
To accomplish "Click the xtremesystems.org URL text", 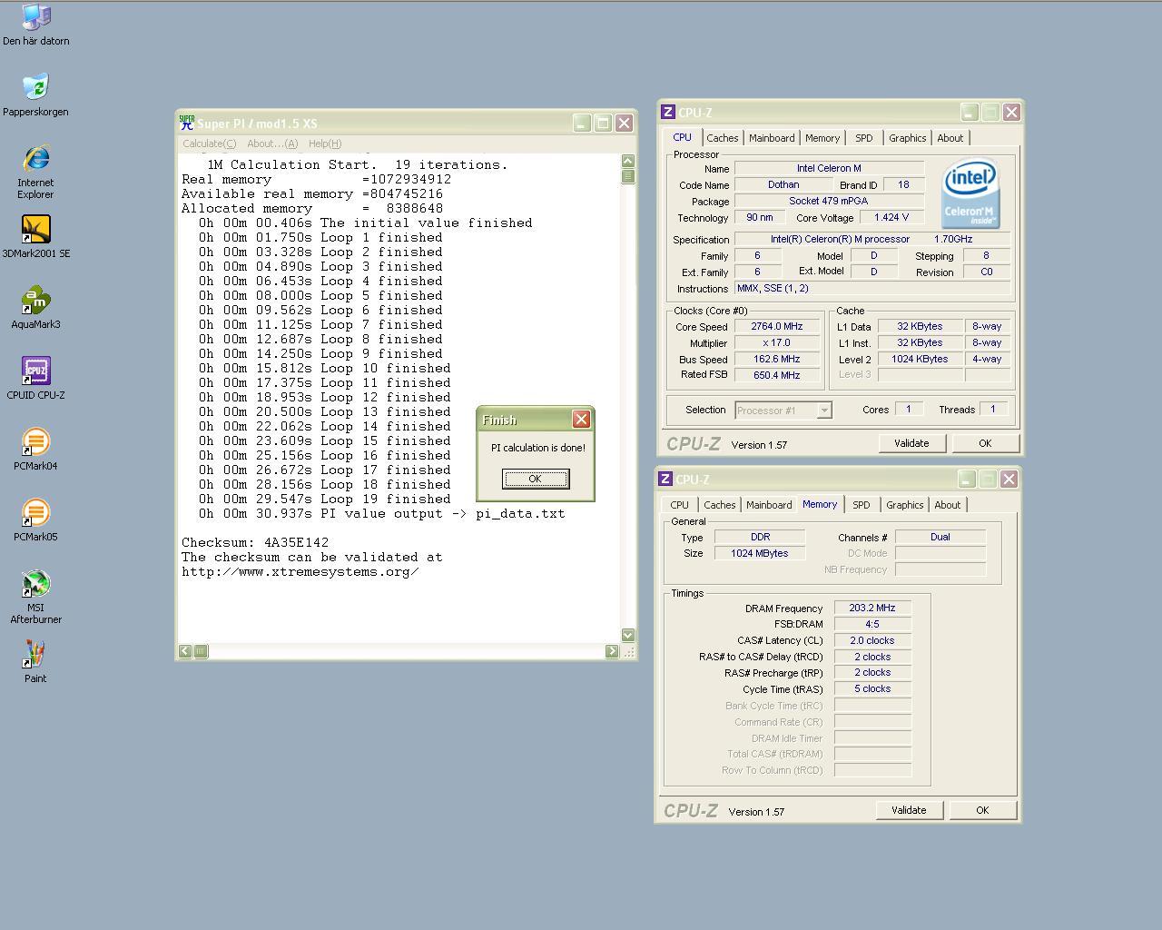I will [300, 572].
